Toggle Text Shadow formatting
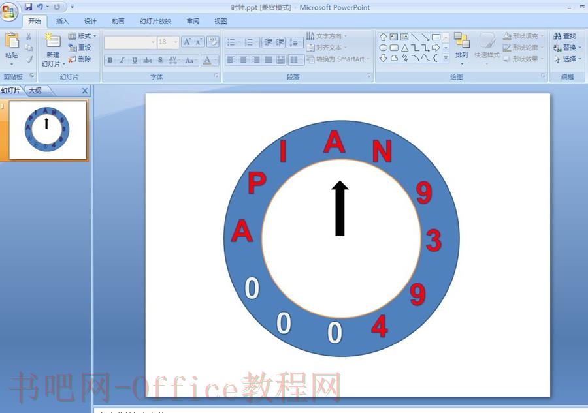 pyautogui.click(x=160, y=60)
